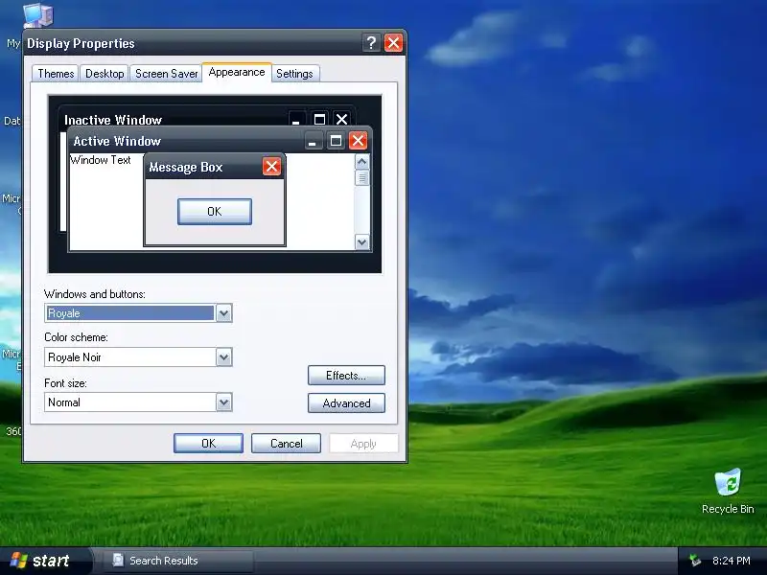Image resolution: width=767 pixels, height=575 pixels.
Task: Click the Inactive Window preview maximize icon
Action: 319,119
